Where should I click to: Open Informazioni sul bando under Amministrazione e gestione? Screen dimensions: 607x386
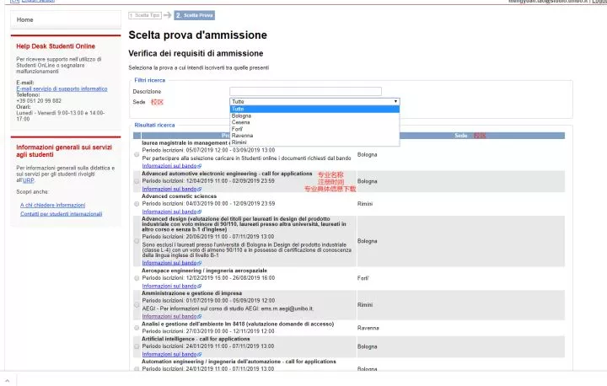pyautogui.click(x=171, y=316)
